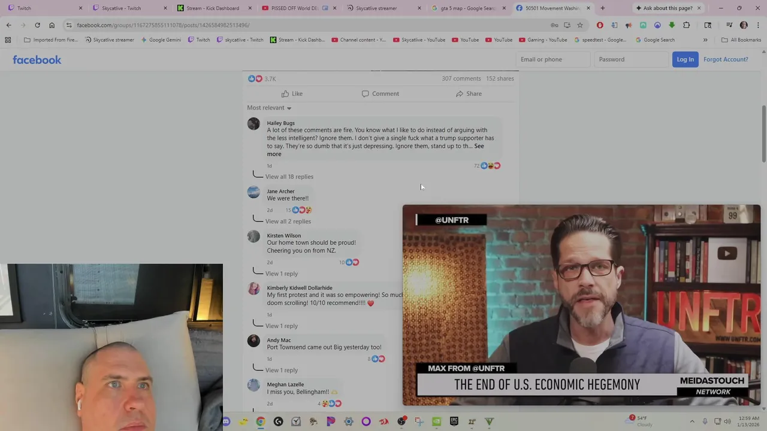767x431 pixels.
Task: Open the apps grid in bookmarks bar
Action: click(x=8, y=40)
